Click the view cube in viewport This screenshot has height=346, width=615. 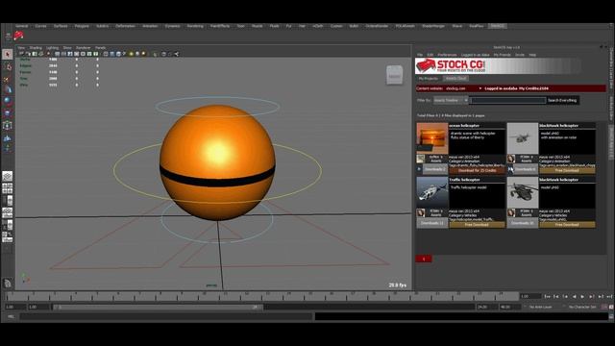tap(394, 75)
